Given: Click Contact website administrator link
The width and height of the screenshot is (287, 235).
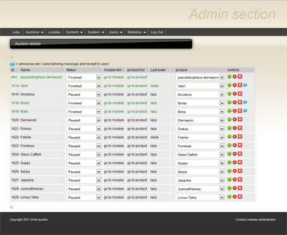Looking at the screenshot, I should click(255, 219).
